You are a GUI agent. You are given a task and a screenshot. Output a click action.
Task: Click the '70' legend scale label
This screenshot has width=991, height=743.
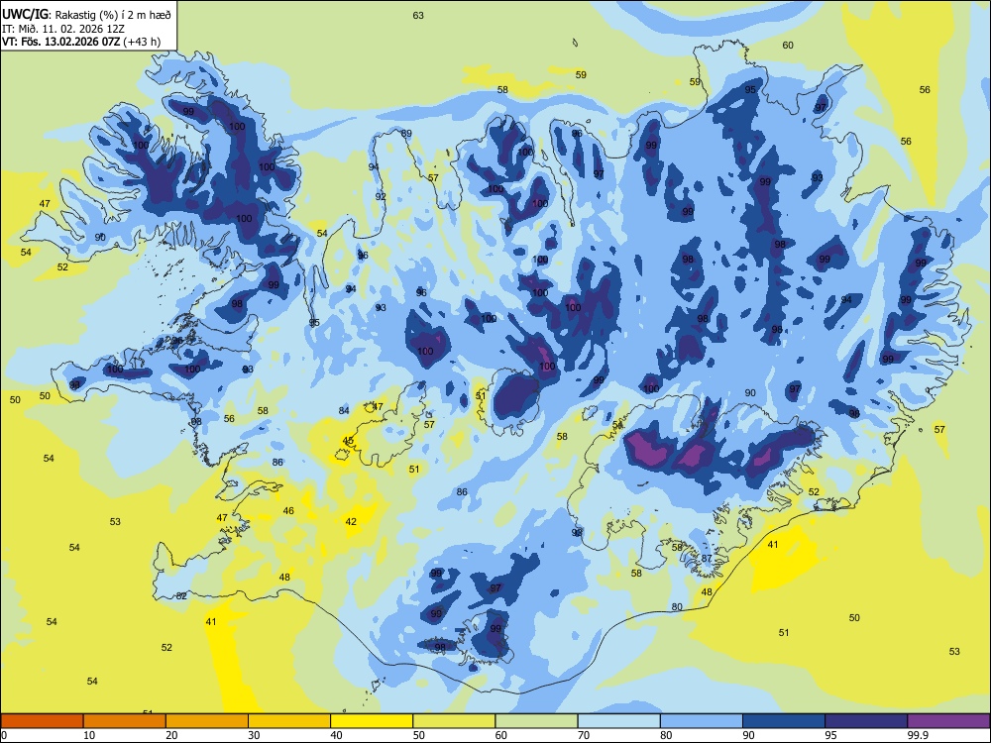(x=584, y=735)
